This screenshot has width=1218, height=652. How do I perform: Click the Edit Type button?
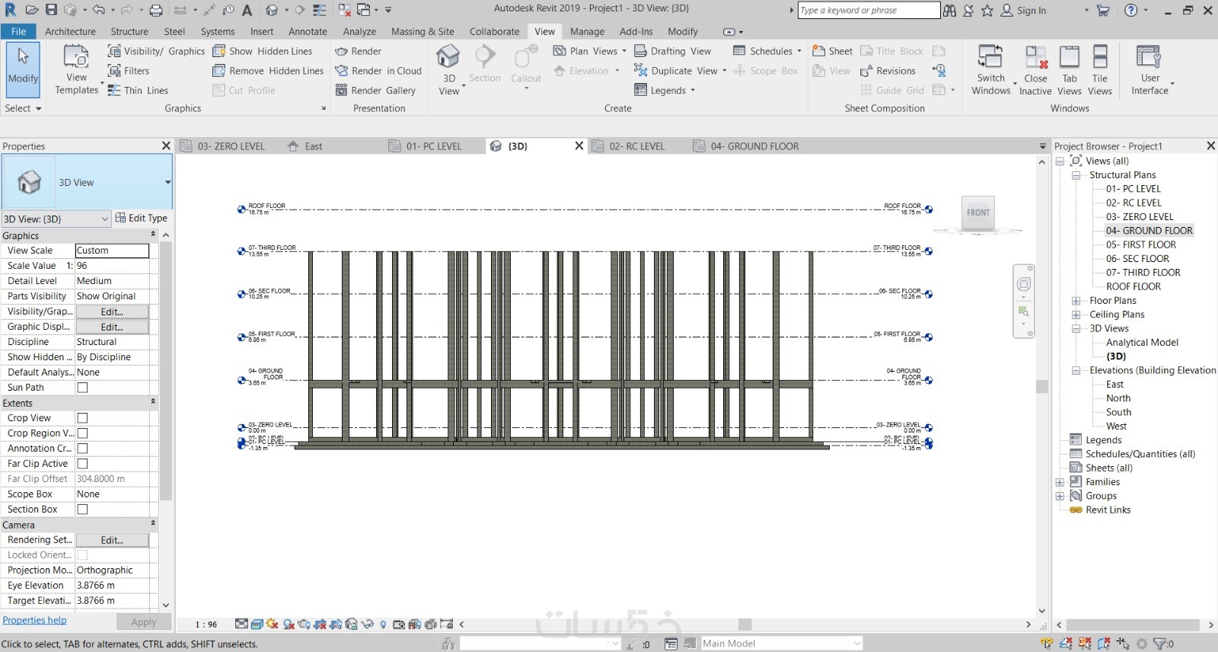142,219
